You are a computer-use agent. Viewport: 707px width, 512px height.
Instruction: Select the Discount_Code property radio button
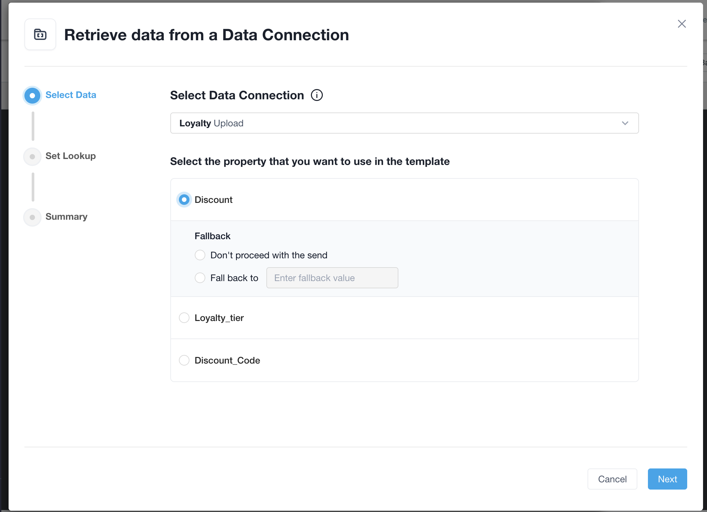pos(184,360)
